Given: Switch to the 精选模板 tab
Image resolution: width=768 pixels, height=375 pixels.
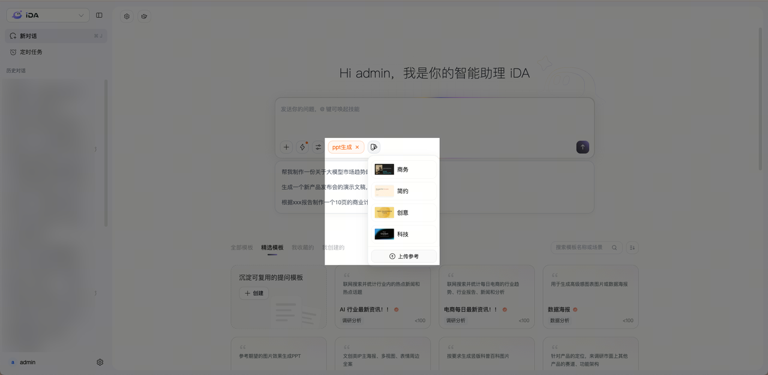Looking at the screenshot, I should pyautogui.click(x=272, y=247).
